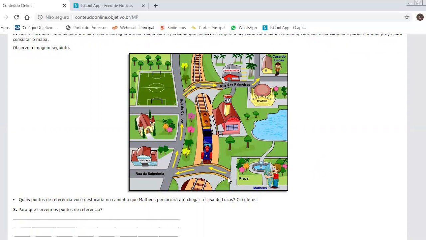Bookmark this page with the star
The image size is (426, 240).
click(x=407, y=17)
